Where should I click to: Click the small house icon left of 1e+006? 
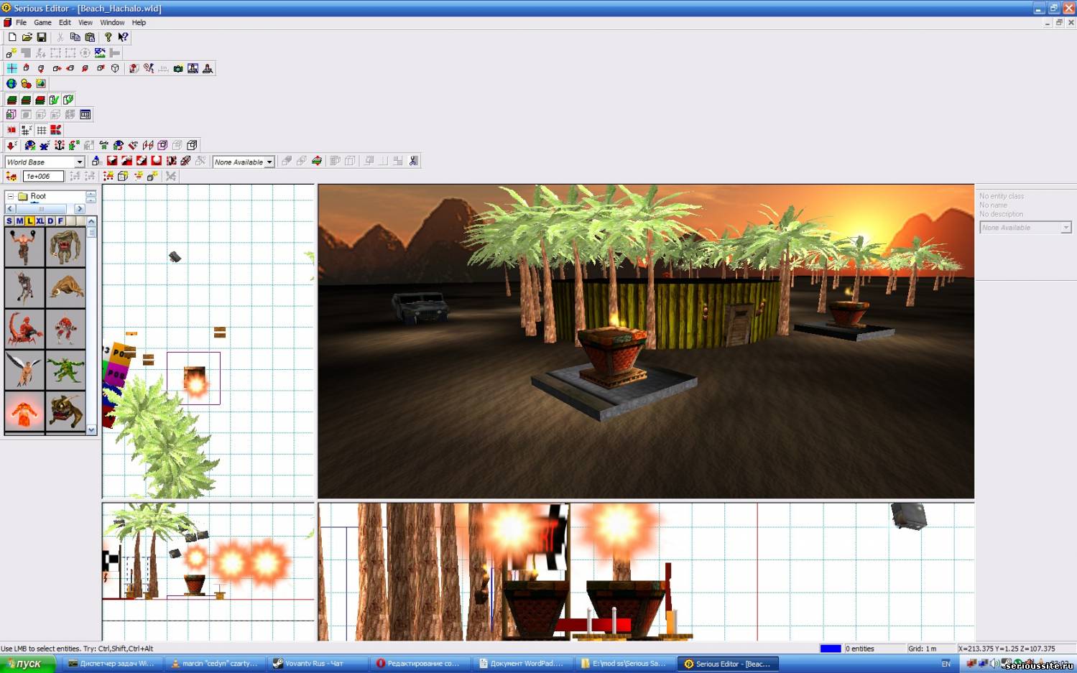tap(11, 176)
